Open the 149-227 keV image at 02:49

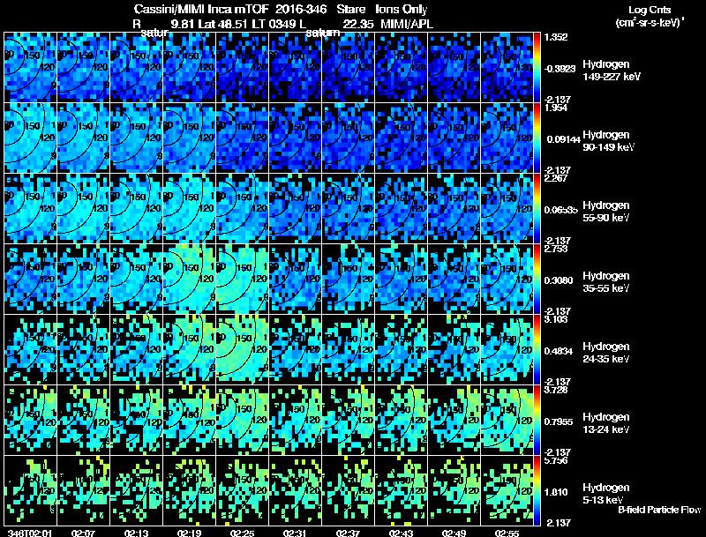[454, 68]
